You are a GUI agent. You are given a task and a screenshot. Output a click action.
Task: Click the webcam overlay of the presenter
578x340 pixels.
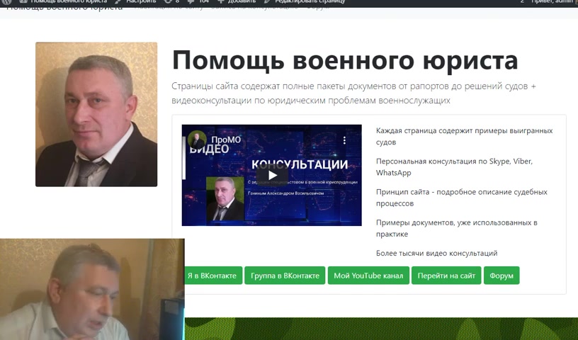click(x=92, y=289)
